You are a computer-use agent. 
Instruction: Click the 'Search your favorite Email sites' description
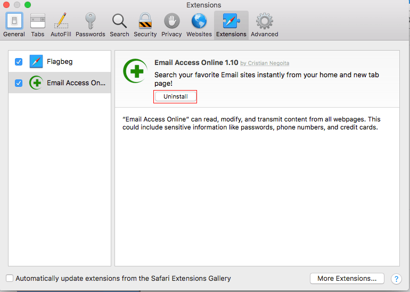pos(266,79)
